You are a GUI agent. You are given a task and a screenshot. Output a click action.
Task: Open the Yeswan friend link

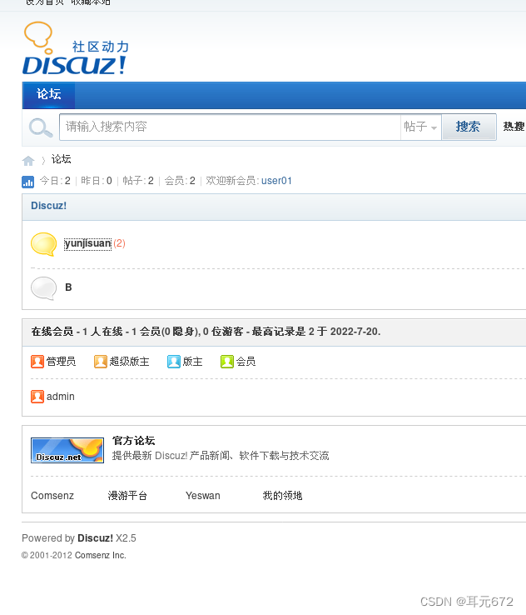click(203, 496)
